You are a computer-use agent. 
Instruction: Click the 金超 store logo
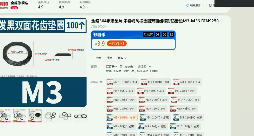[x=4, y=5]
